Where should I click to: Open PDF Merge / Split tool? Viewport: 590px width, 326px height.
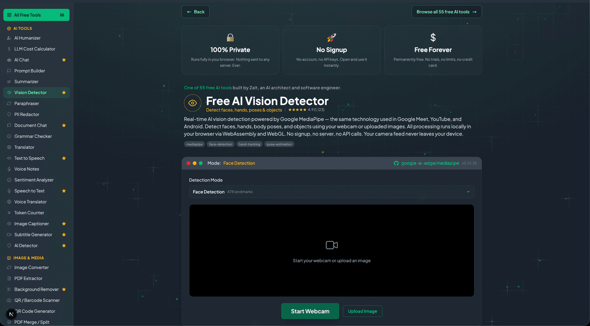(36, 322)
